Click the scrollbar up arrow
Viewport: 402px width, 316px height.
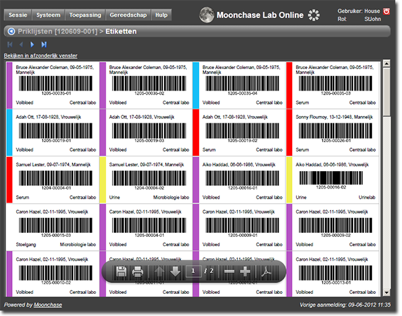pos(387,64)
